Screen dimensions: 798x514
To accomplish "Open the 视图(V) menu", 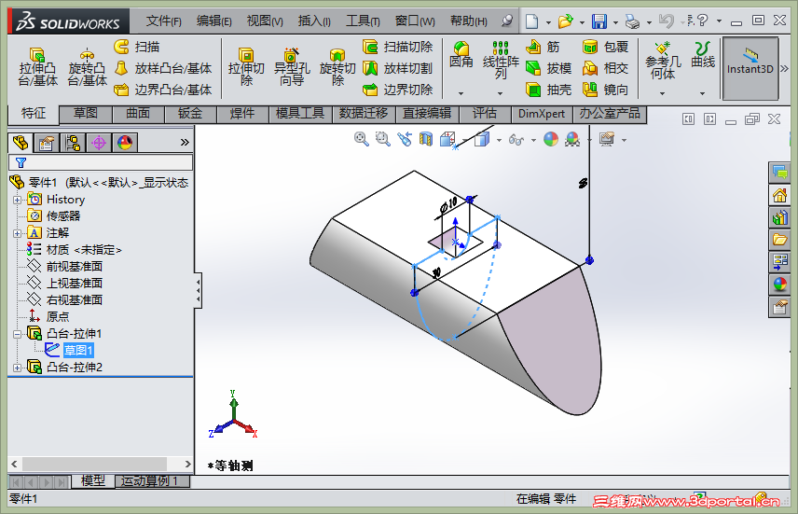I will point(265,21).
